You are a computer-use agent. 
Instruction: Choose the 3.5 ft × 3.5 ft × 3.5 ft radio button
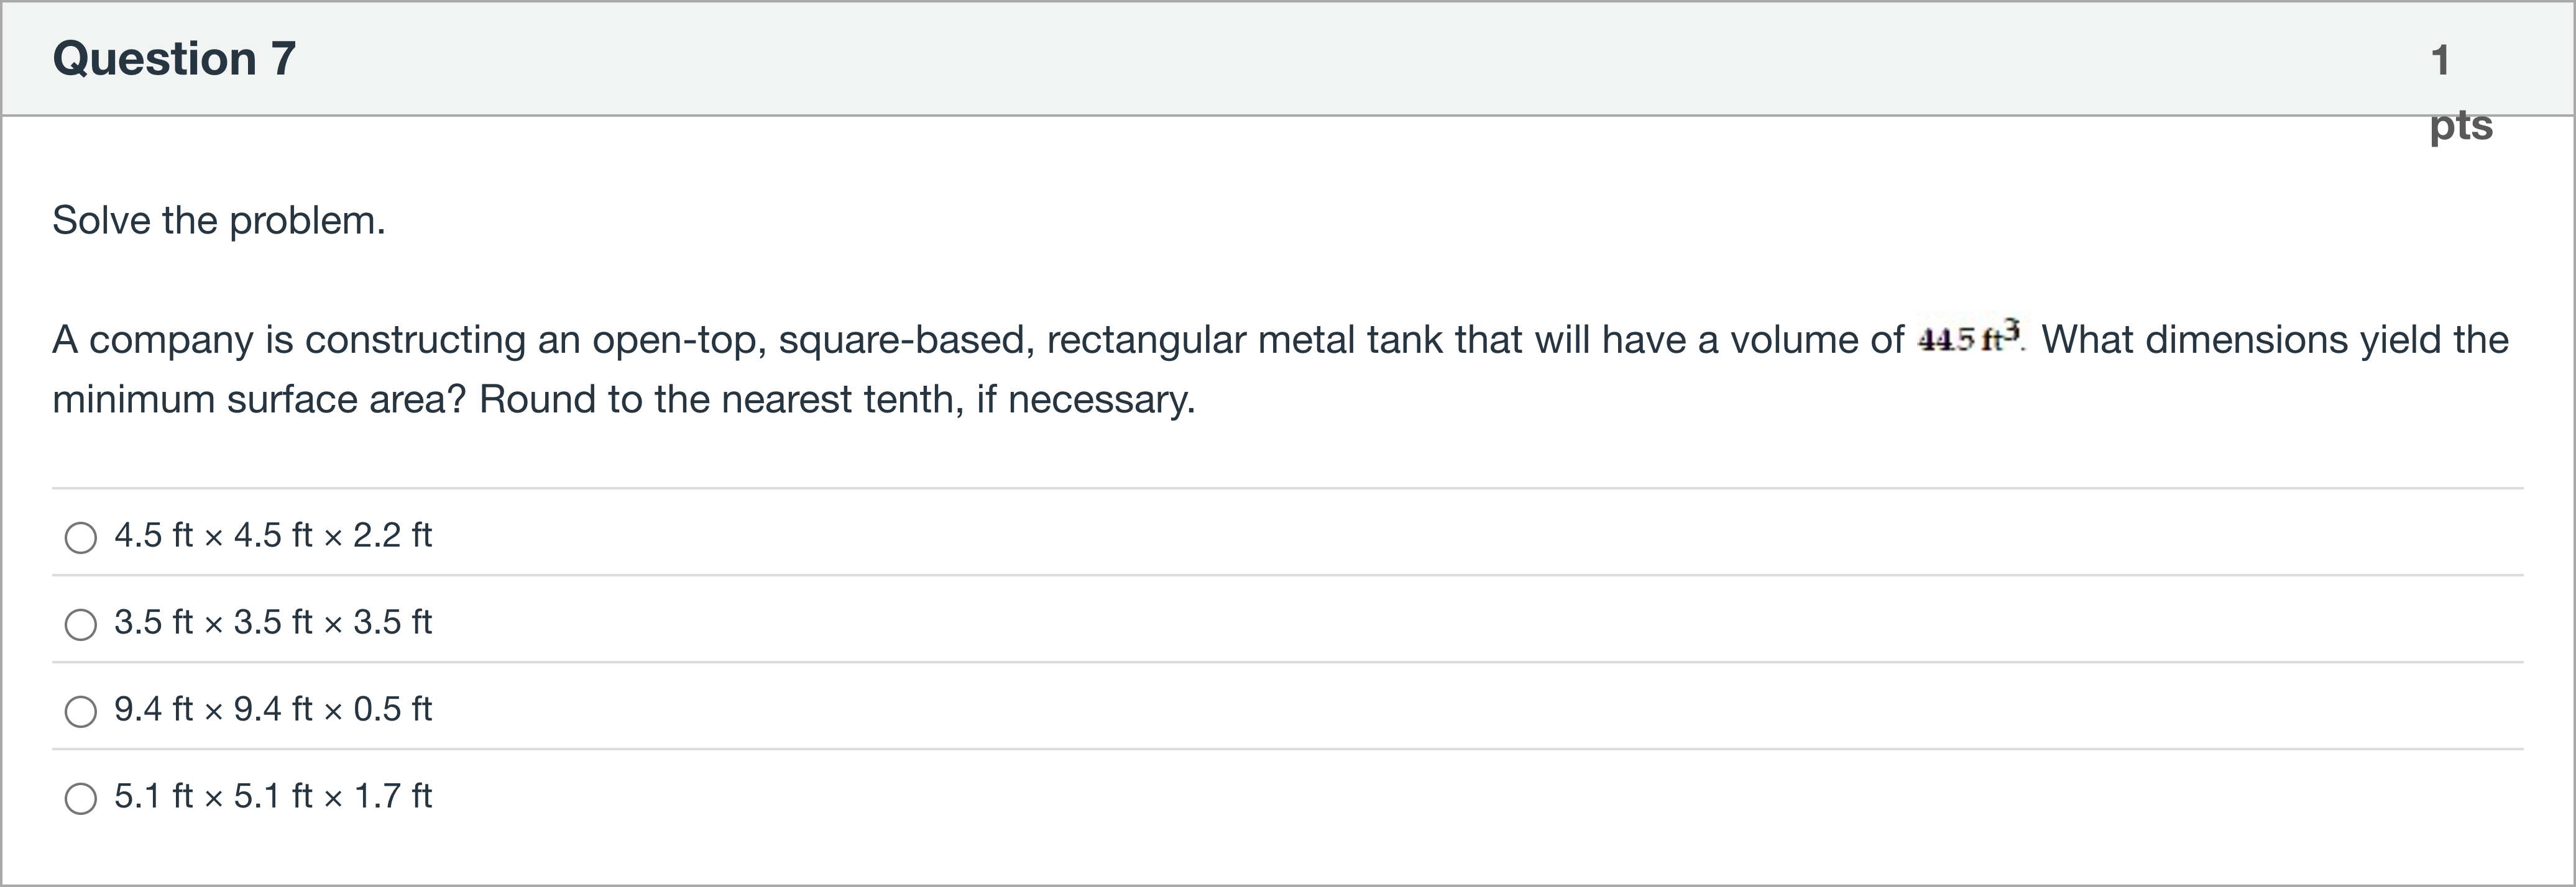click(x=81, y=624)
